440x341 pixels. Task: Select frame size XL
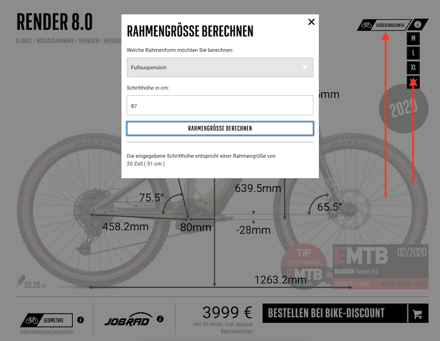point(413,67)
